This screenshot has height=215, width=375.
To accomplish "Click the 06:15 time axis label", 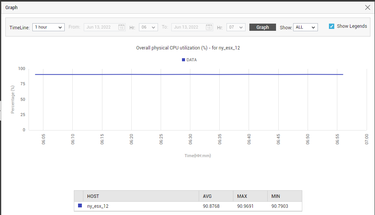I will 102,139.
